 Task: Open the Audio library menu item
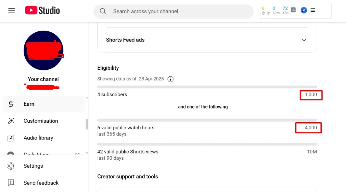pyautogui.click(x=44, y=138)
